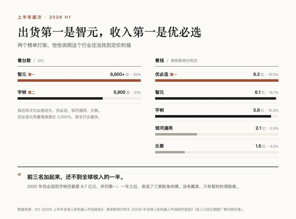Click the headline '出货第一是智元，收入第一是优必选'
296x219 pixels.
(109, 32)
